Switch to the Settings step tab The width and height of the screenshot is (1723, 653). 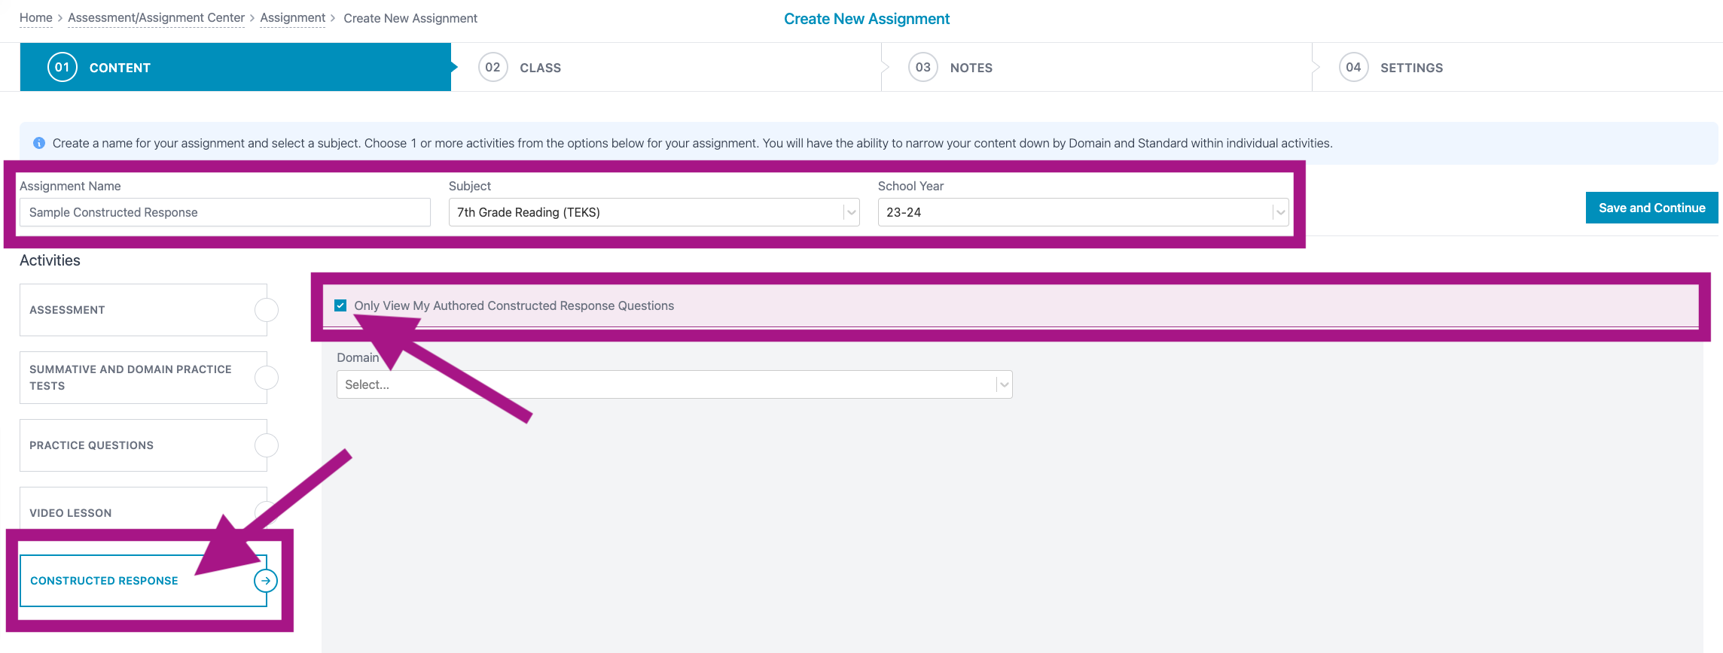coord(1517,67)
